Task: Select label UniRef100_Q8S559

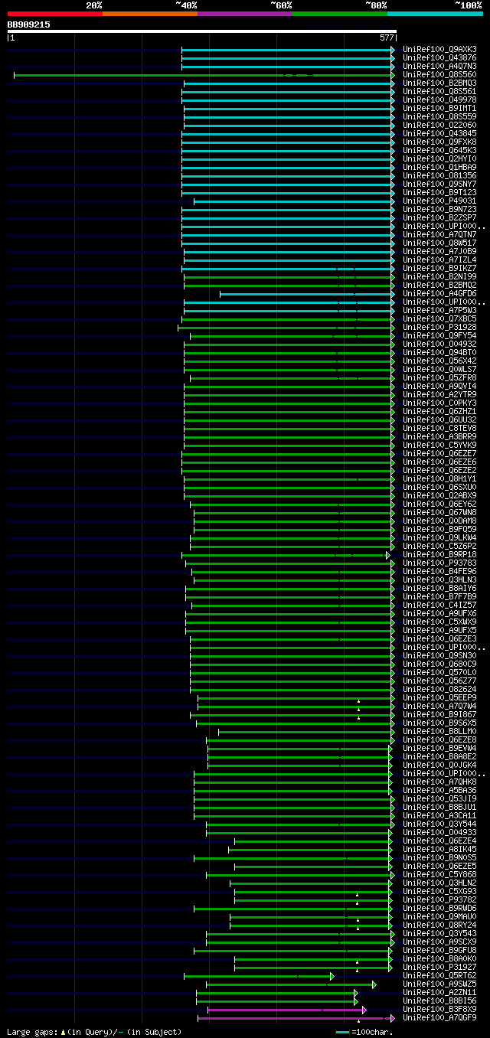Action: click(x=439, y=117)
